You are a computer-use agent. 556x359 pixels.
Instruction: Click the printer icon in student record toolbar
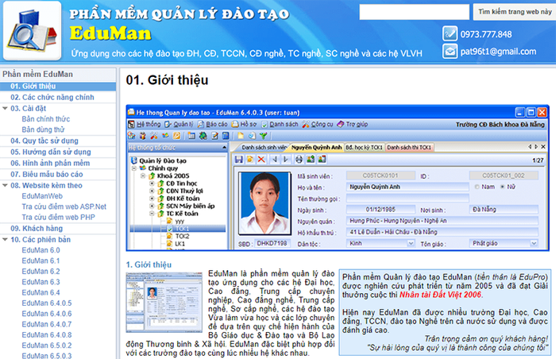(x=299, y=160)
